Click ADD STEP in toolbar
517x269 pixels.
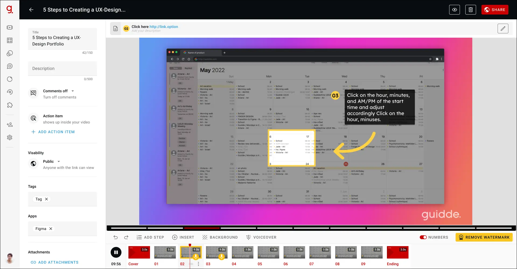(x=150, y=237)
